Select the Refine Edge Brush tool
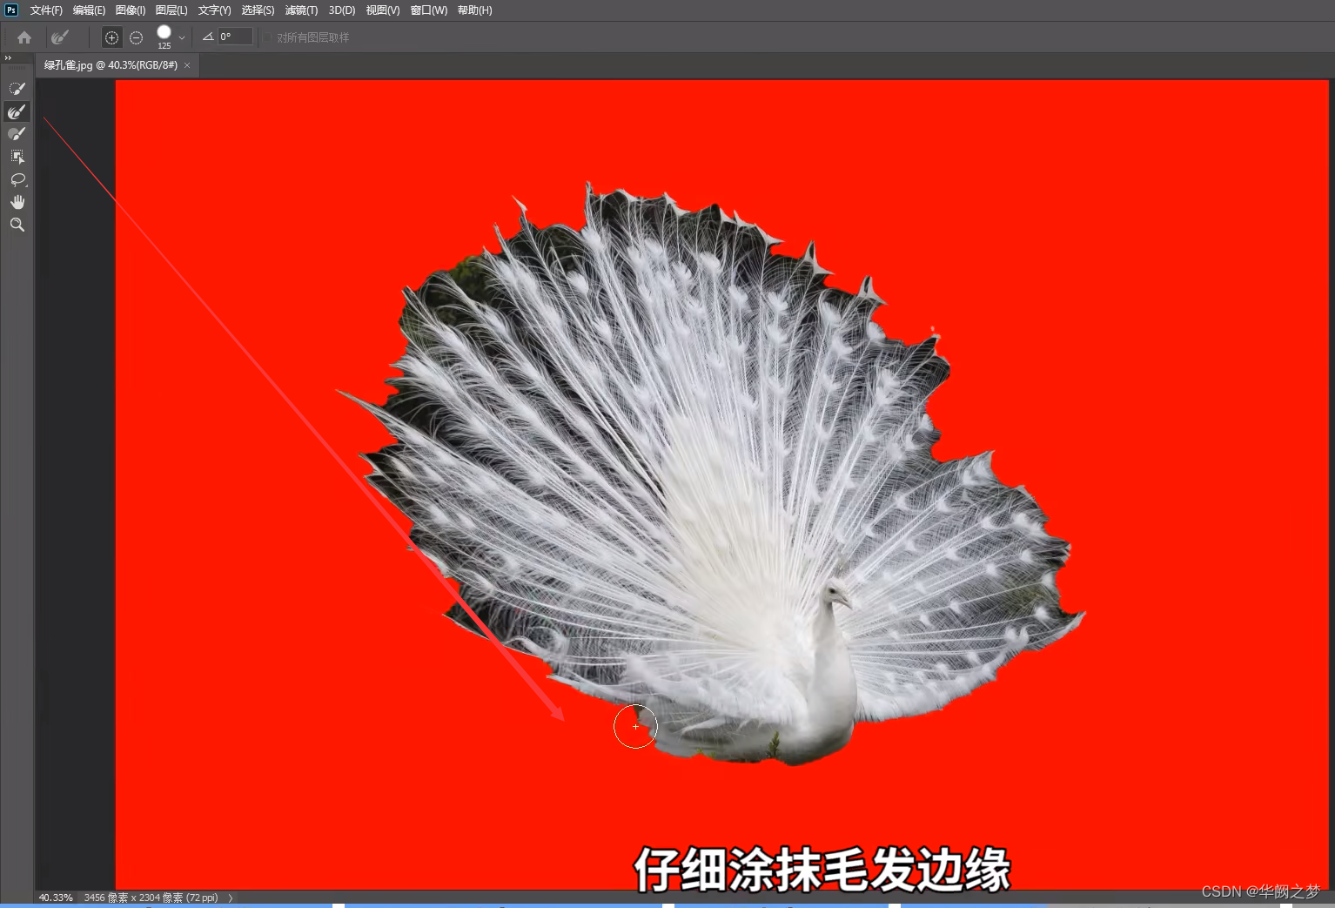Viewport: 1335px width, 908px height. 17,111
